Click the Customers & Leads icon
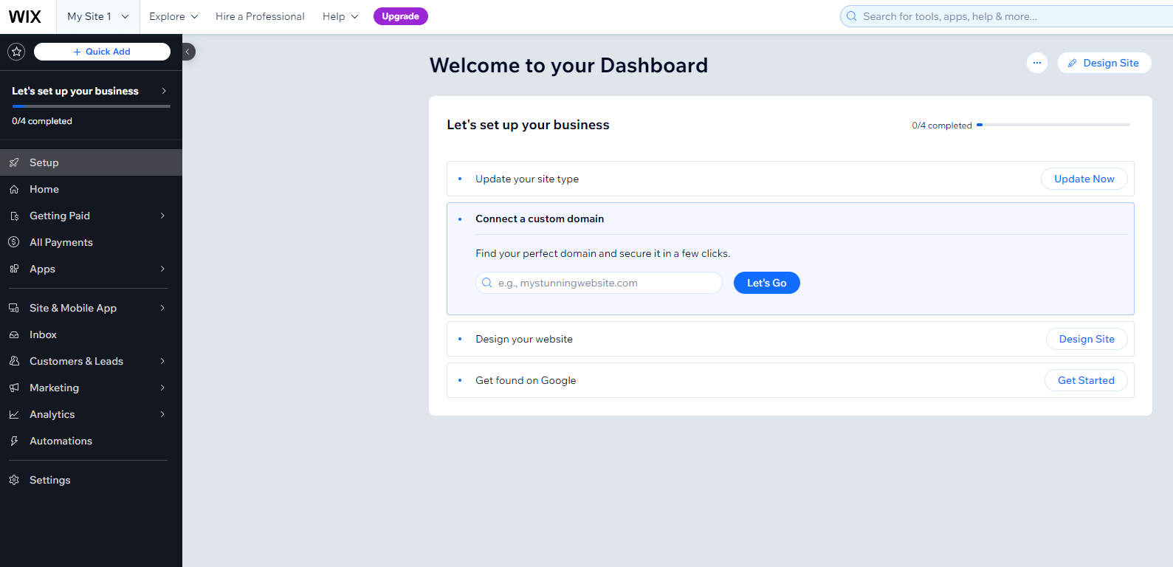 point(14,361)
